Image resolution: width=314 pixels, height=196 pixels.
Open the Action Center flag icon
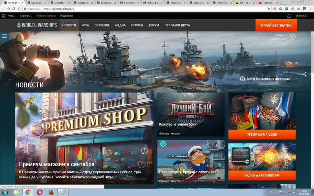(285, 192)
